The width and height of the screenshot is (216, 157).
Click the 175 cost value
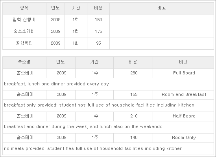point(98,32)
